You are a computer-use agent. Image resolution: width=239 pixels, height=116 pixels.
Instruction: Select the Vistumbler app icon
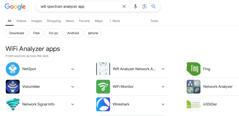[x=13, y=87]
